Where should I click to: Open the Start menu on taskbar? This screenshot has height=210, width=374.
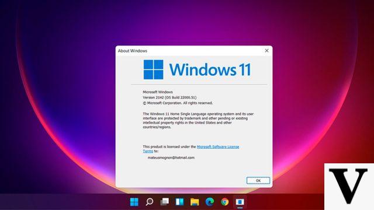click(134, 202)
